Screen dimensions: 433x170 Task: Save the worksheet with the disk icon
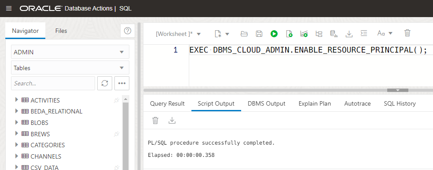[x=259, y=34]
